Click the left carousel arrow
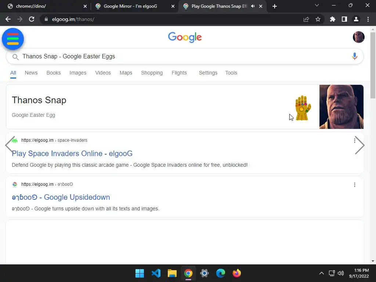 [10, 145]
